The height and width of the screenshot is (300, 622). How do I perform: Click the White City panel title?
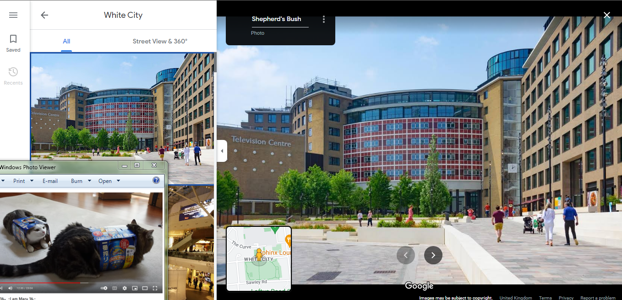point(123,15)
